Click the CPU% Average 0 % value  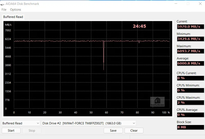[x=190, y=115]
